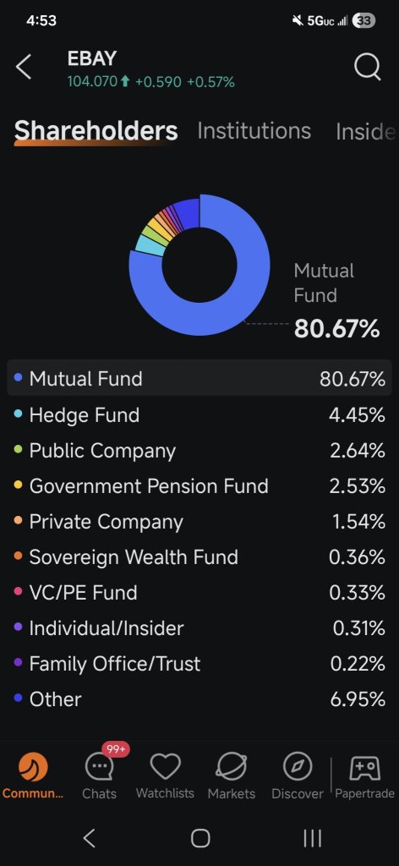Screen dimensions: 399x866
Task: Open Discover compass icon
Action: click(298, 767)
